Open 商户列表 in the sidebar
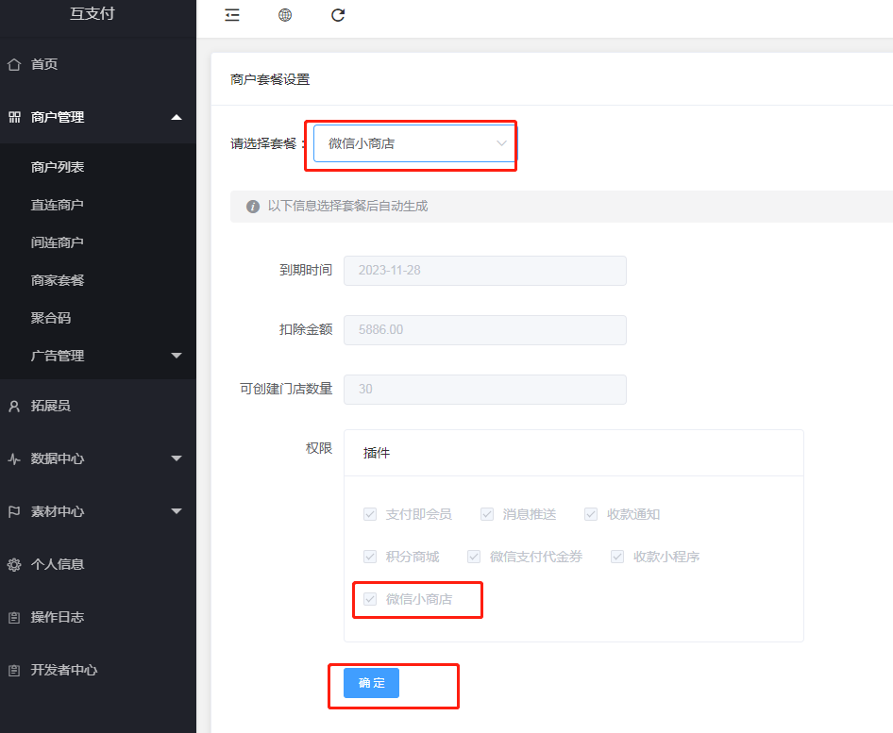 click(58, 167)
